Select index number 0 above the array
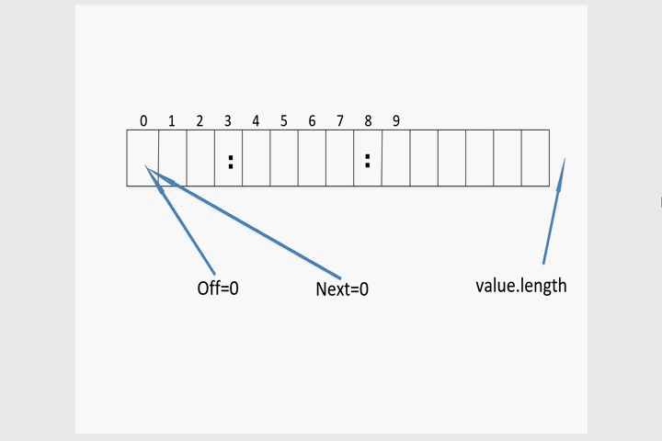Screen dimensions: 662x441 coord(143,121)
